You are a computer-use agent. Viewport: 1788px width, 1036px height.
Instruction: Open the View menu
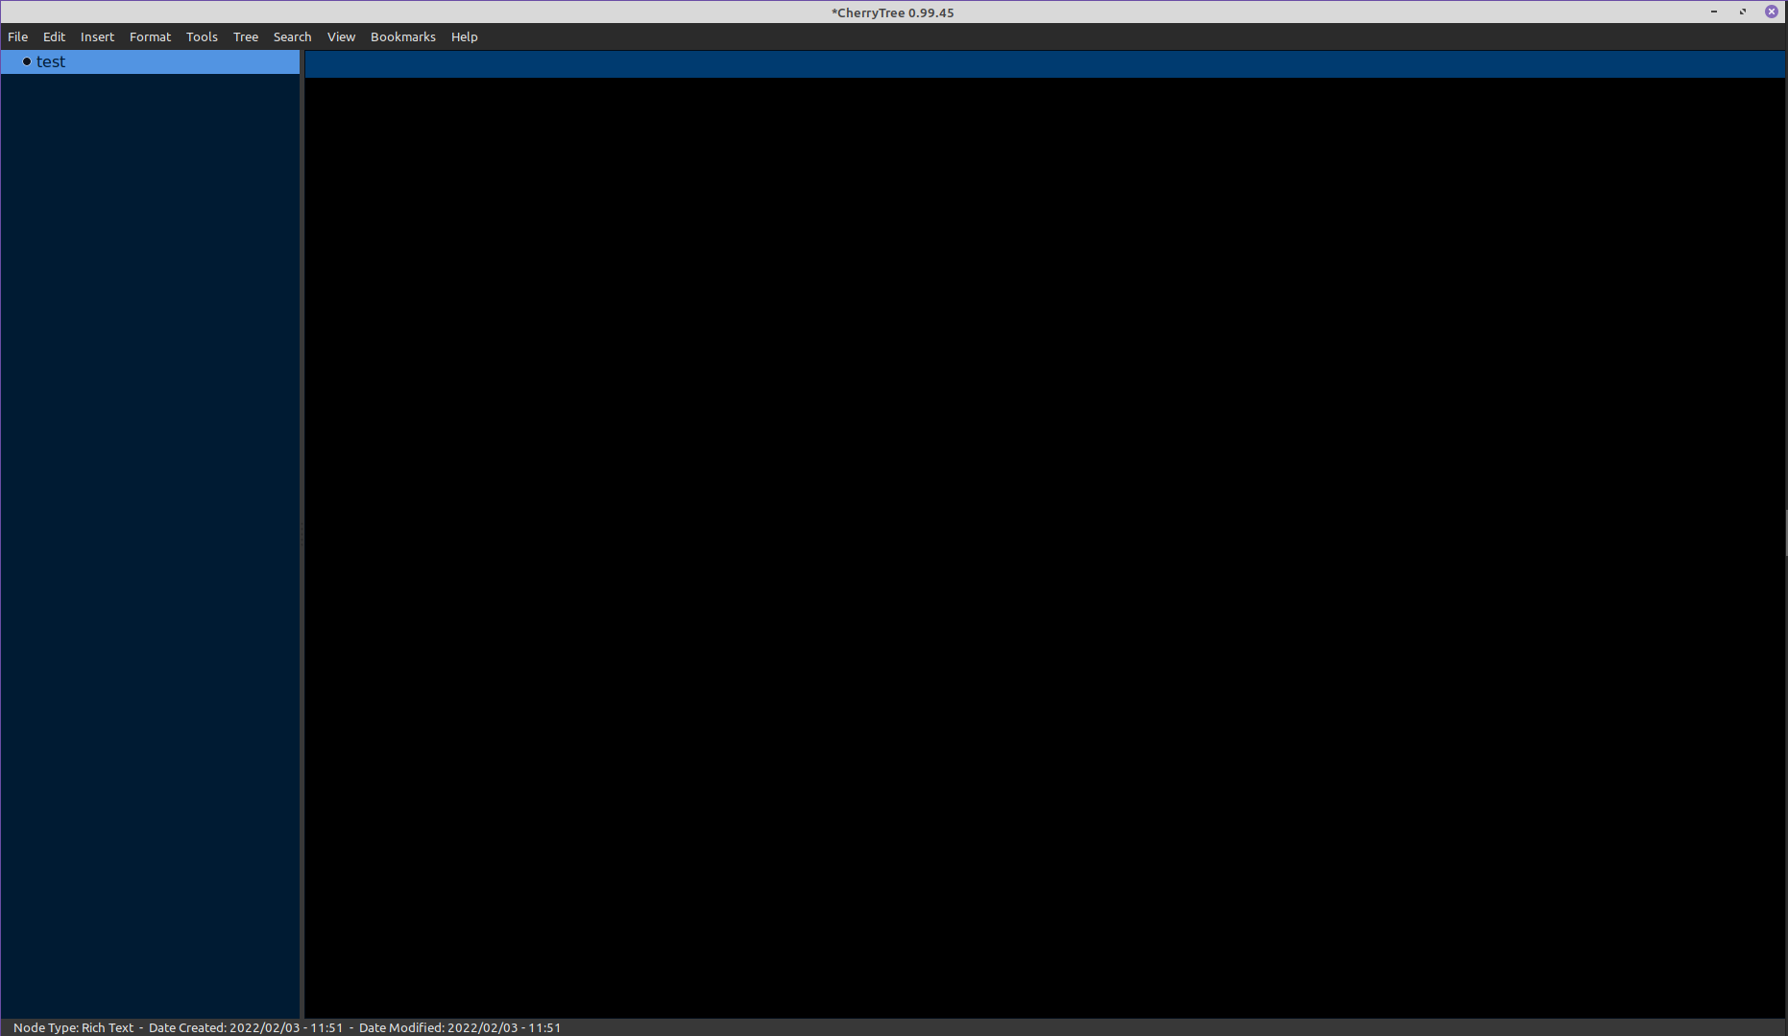341,36
